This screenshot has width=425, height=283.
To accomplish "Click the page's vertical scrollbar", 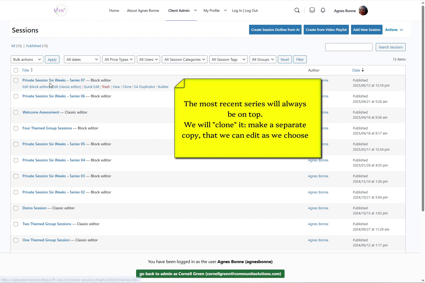I will (423, 108).
